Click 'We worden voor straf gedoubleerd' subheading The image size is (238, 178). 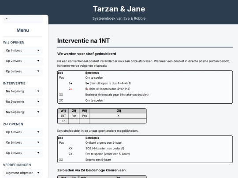pos(87,54)
